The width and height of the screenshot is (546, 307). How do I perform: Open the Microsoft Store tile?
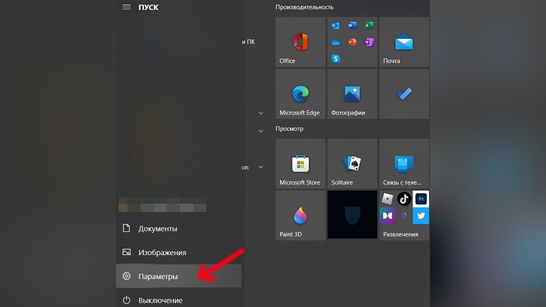300,164
